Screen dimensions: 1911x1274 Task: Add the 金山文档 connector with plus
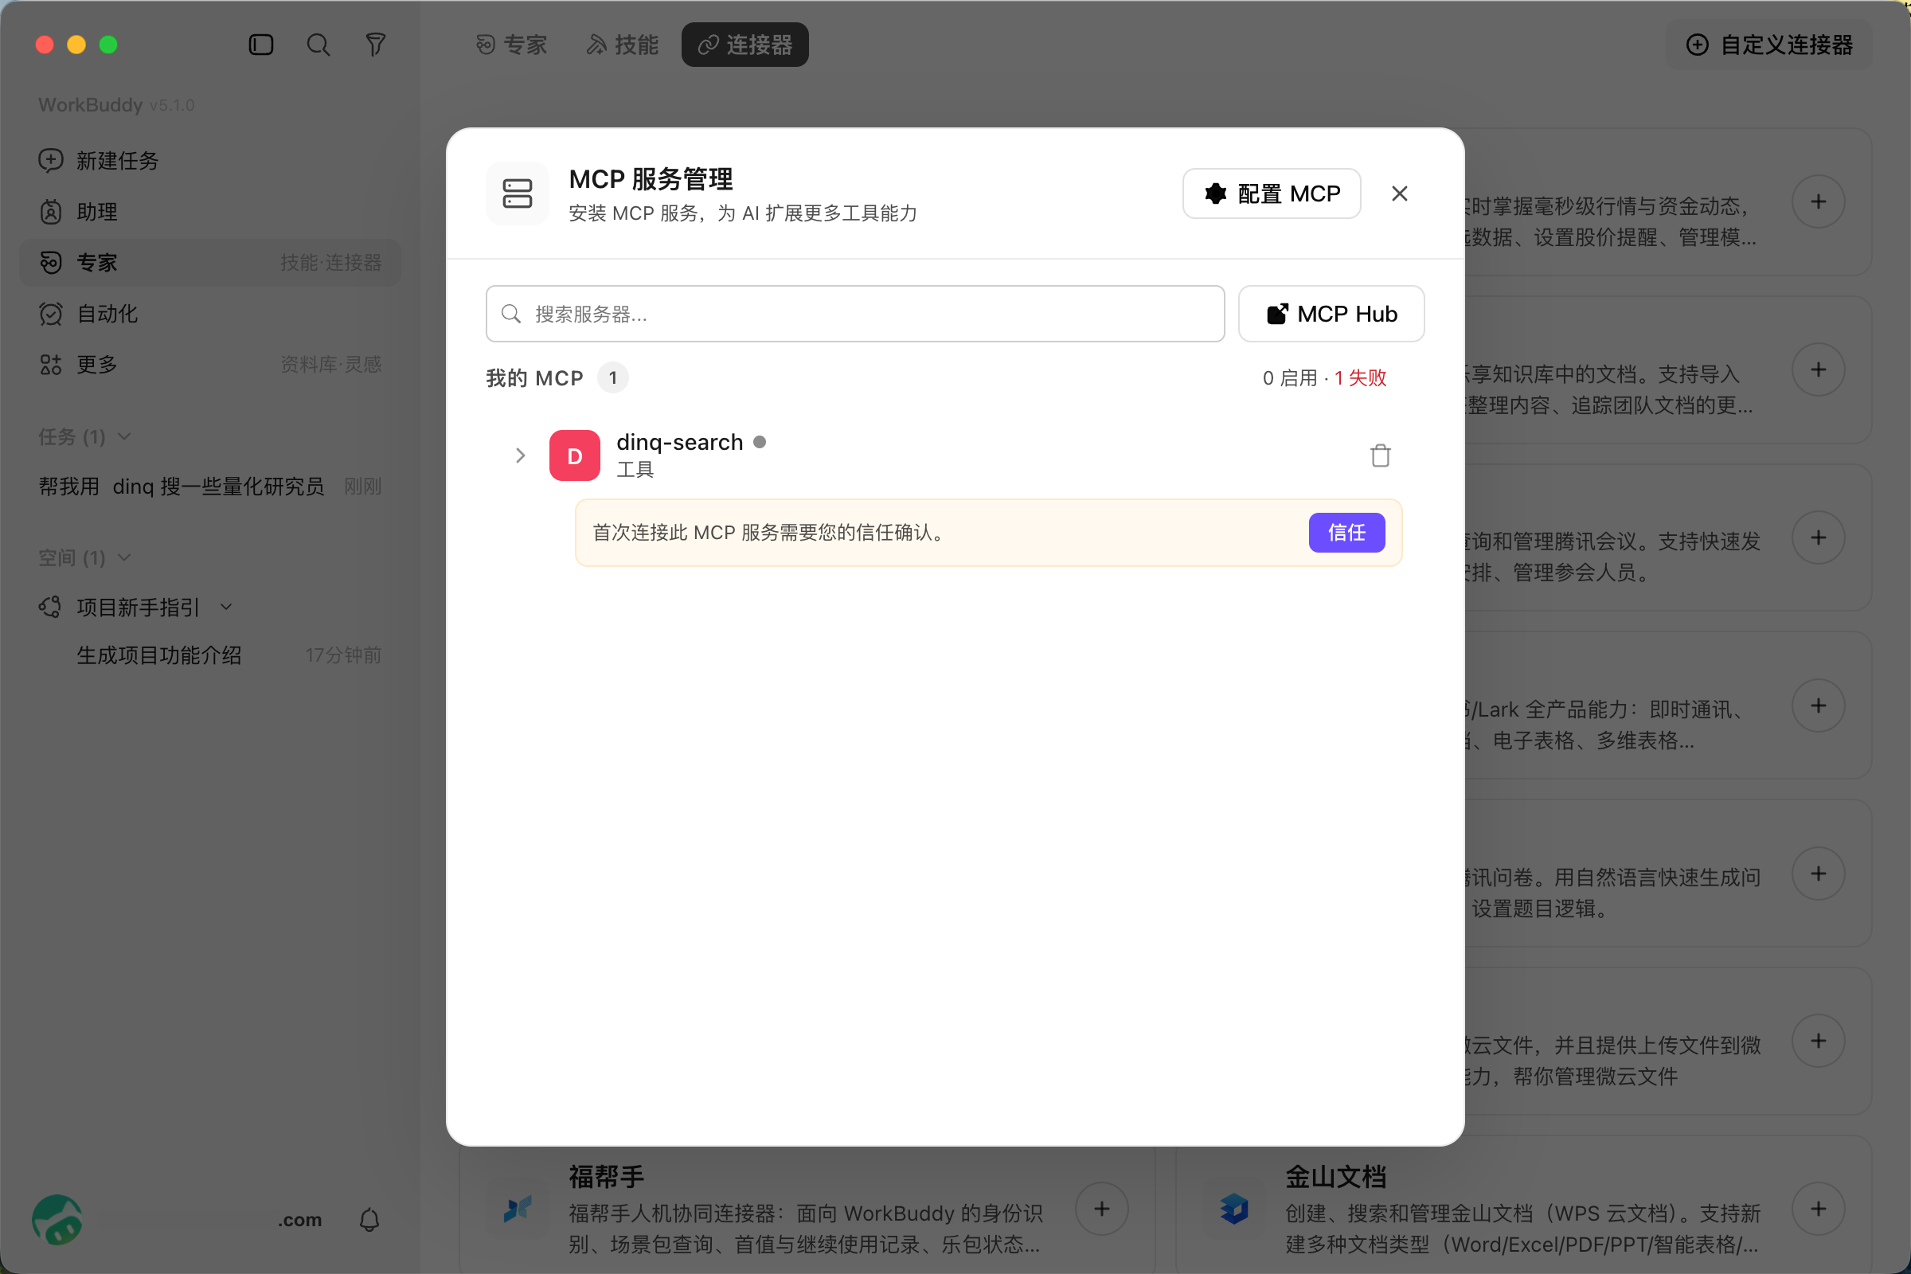click(1819, 1209)
